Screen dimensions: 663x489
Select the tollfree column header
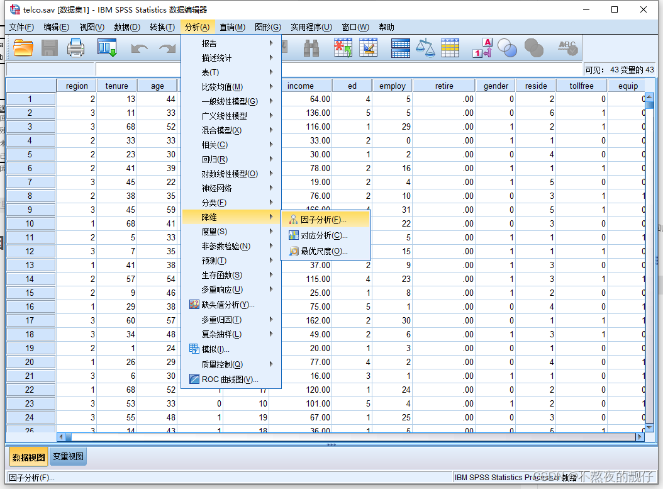[581, 86]
